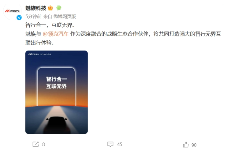Open the Meizu profile avatar
Screen dimensions: 231x155
(13, 11)
